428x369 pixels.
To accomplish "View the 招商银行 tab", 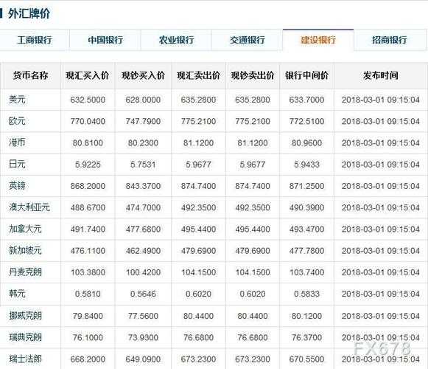I will pyautogui.click(x=390, y=40).
